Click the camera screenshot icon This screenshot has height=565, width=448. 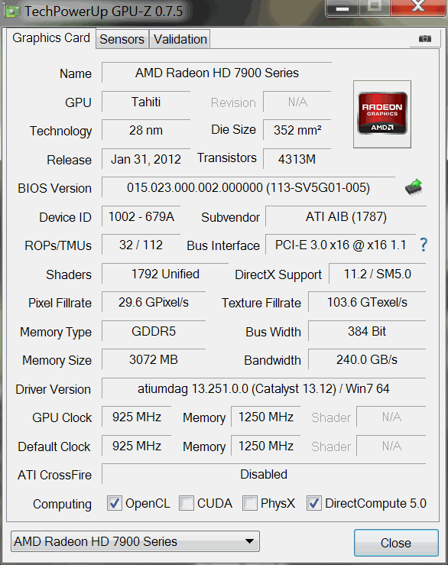tap(425, 38)
